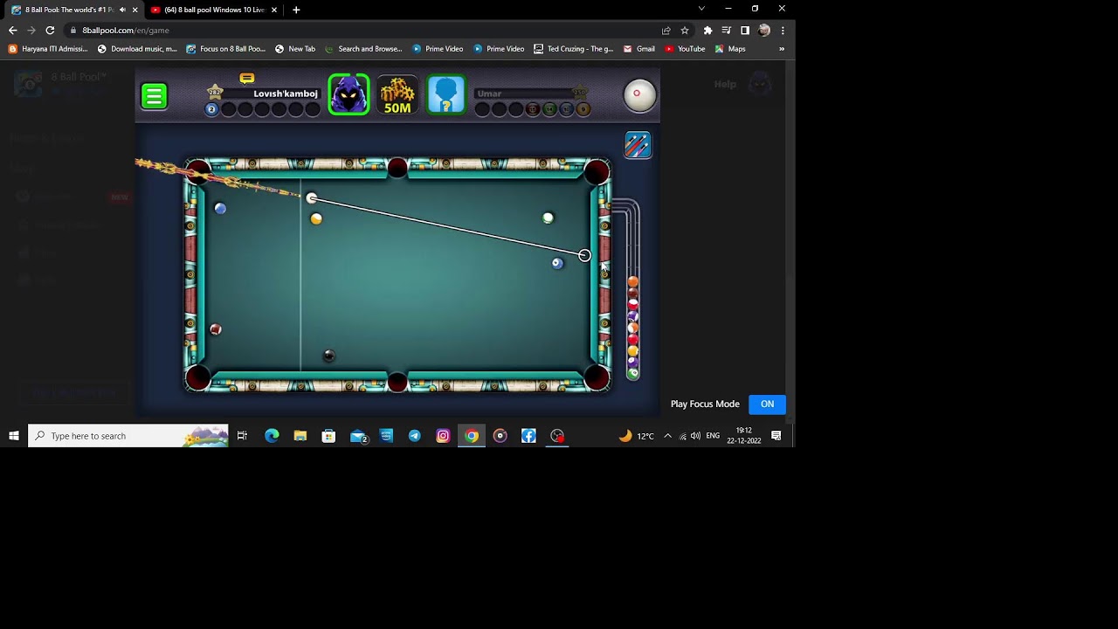Open Microsoft Store from taskbar

point(328,436)
